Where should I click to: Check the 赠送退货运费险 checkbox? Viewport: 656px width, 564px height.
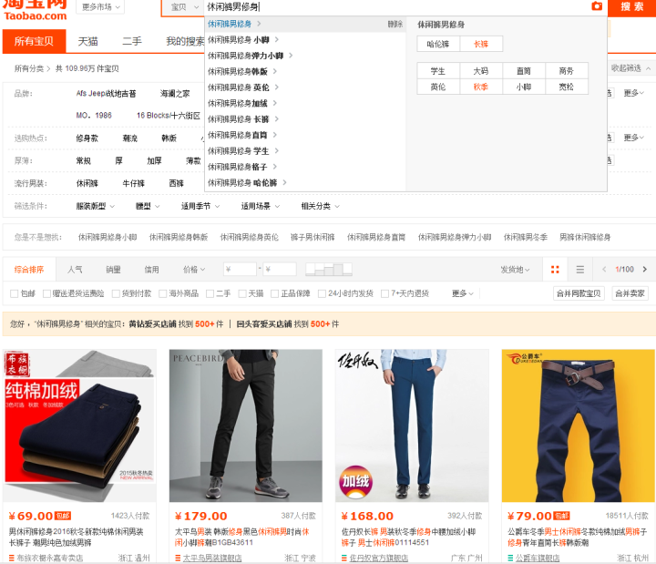point(46,293)
